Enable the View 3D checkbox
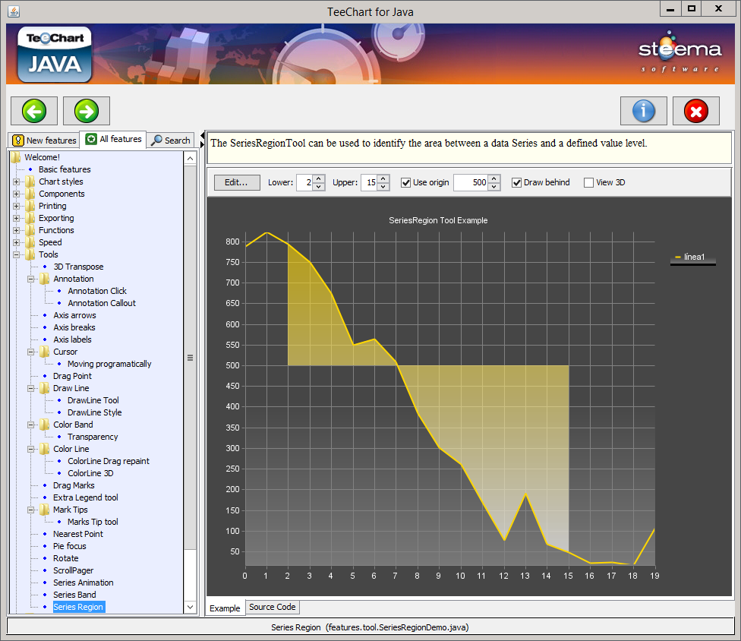The image size is (741, 641). coord(589,182)
